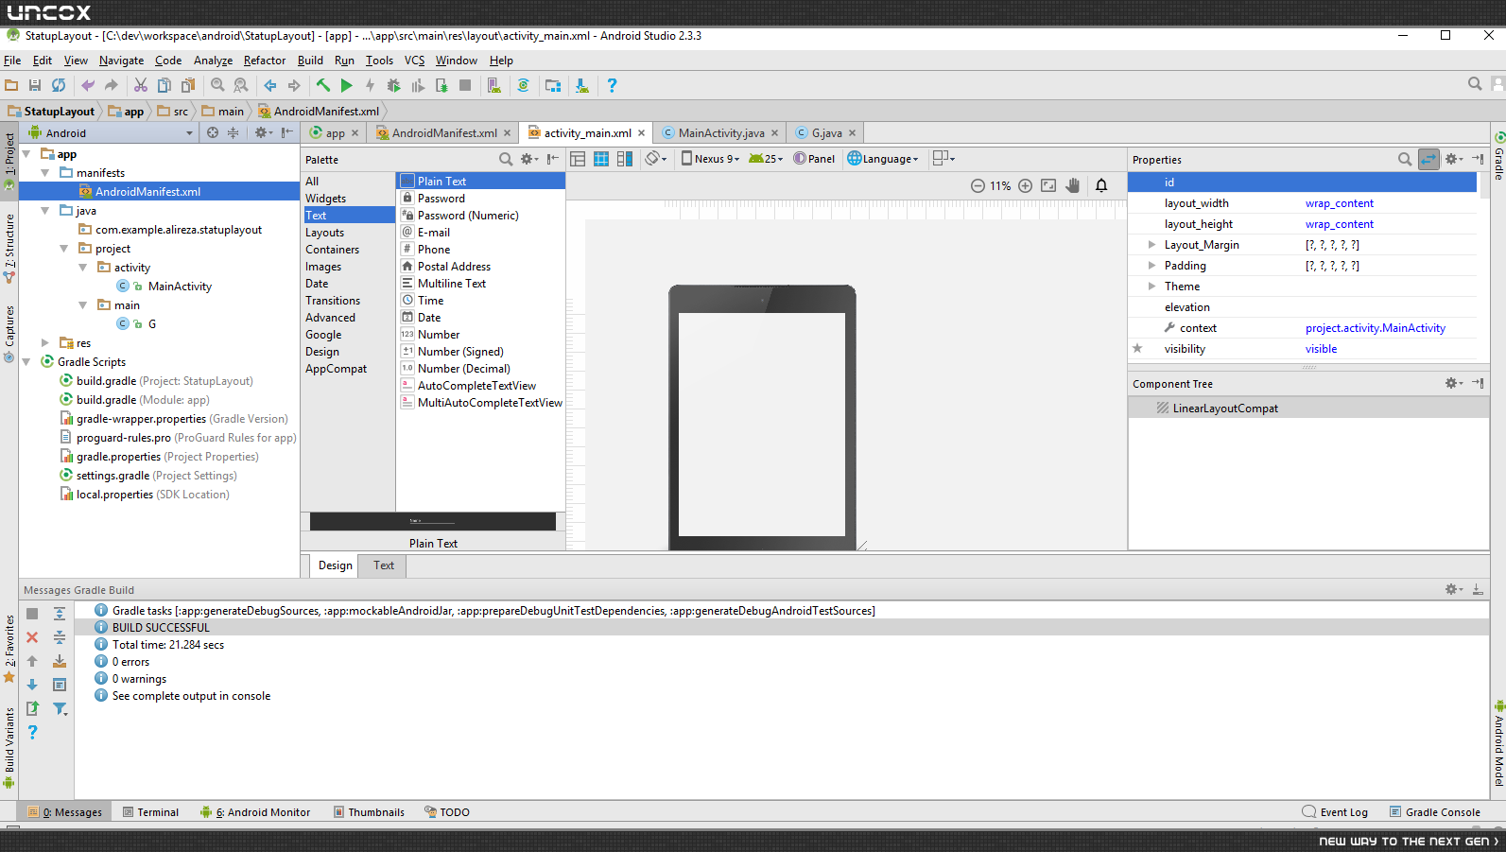This screenshot has width=1506, height=852.
Task: Open the orientation dropdown in design editor
Action: (656, 159)
